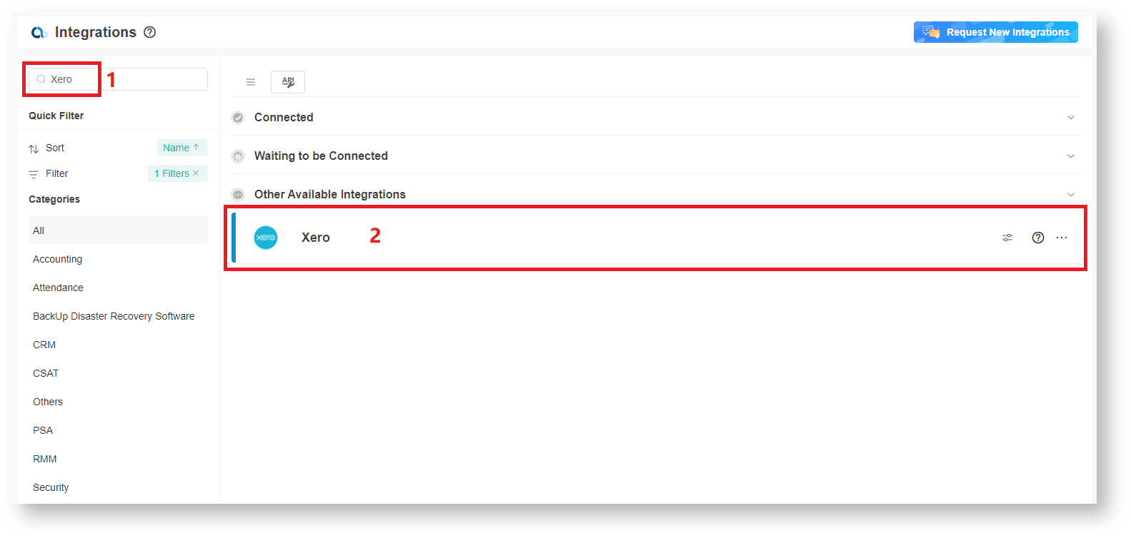Image resolution: width=1131 pixels, height=538 pixels.
Task: Open Xero integration settings sliders icon
Action: [1007, 238]
